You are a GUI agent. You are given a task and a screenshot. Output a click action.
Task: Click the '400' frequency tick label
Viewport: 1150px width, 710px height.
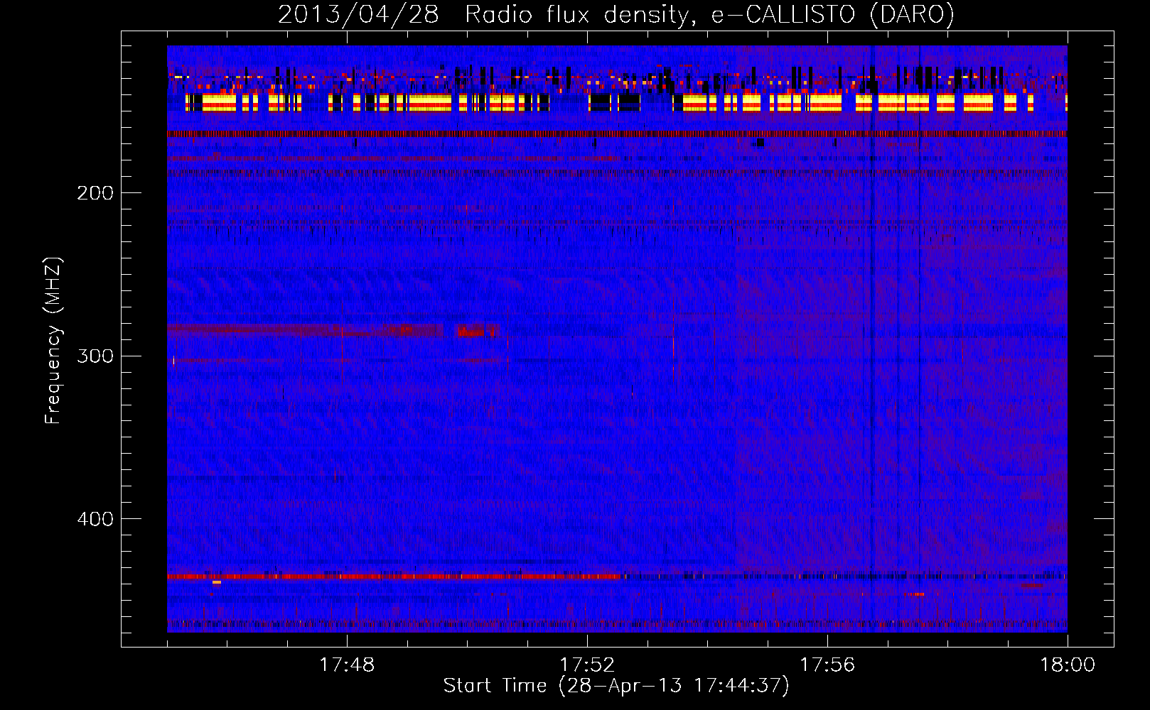pos(95,519)
